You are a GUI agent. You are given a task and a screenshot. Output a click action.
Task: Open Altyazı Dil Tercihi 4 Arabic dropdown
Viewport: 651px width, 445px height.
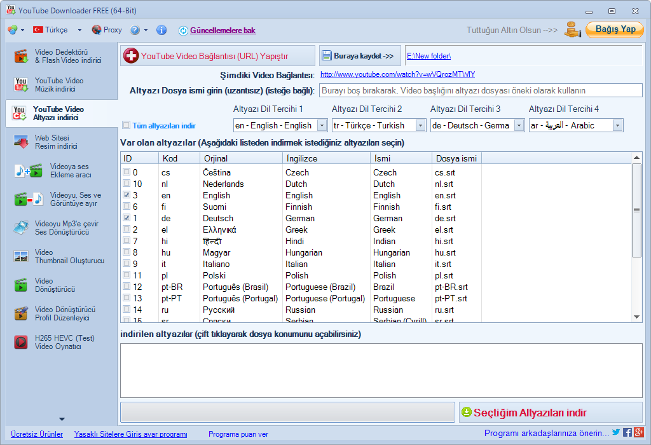point(617,125)
